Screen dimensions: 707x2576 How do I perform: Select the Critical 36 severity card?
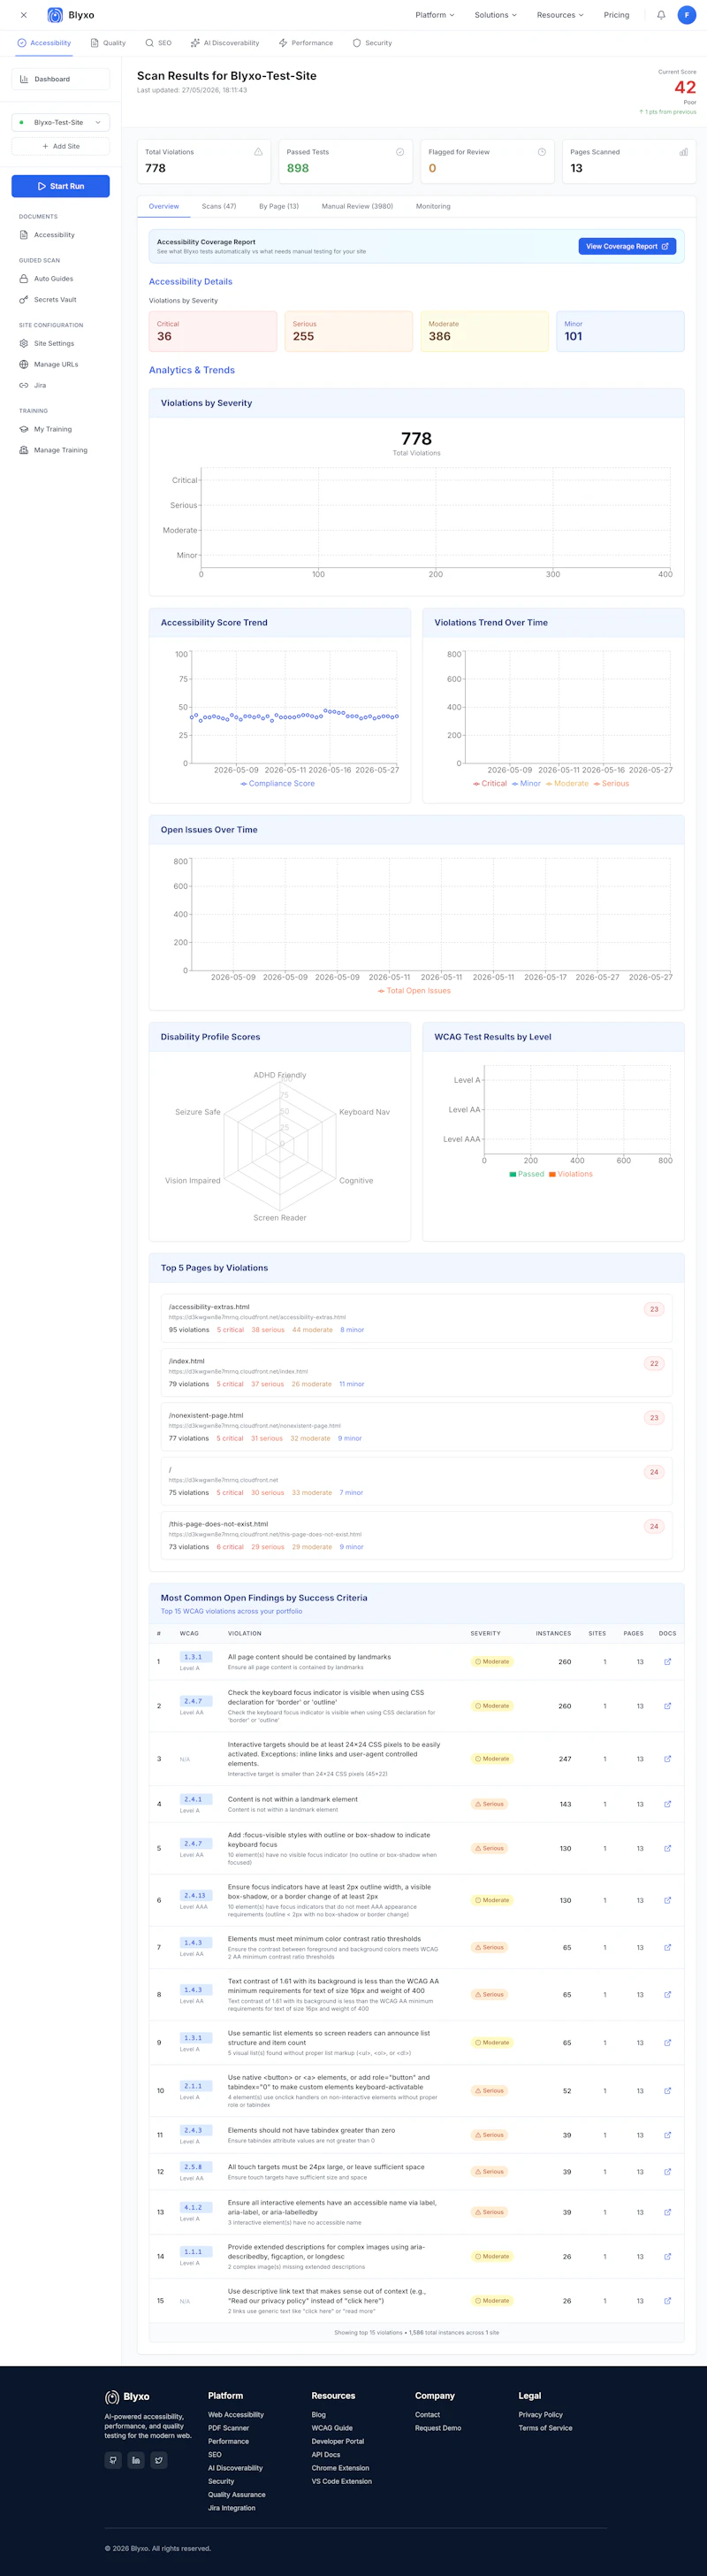[x=213, y=331]
